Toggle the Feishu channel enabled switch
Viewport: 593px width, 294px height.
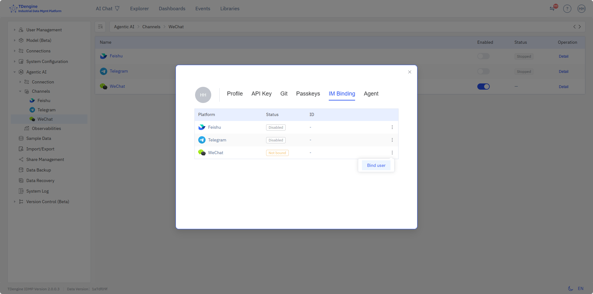pyautogui.click(x=483, y=56)
